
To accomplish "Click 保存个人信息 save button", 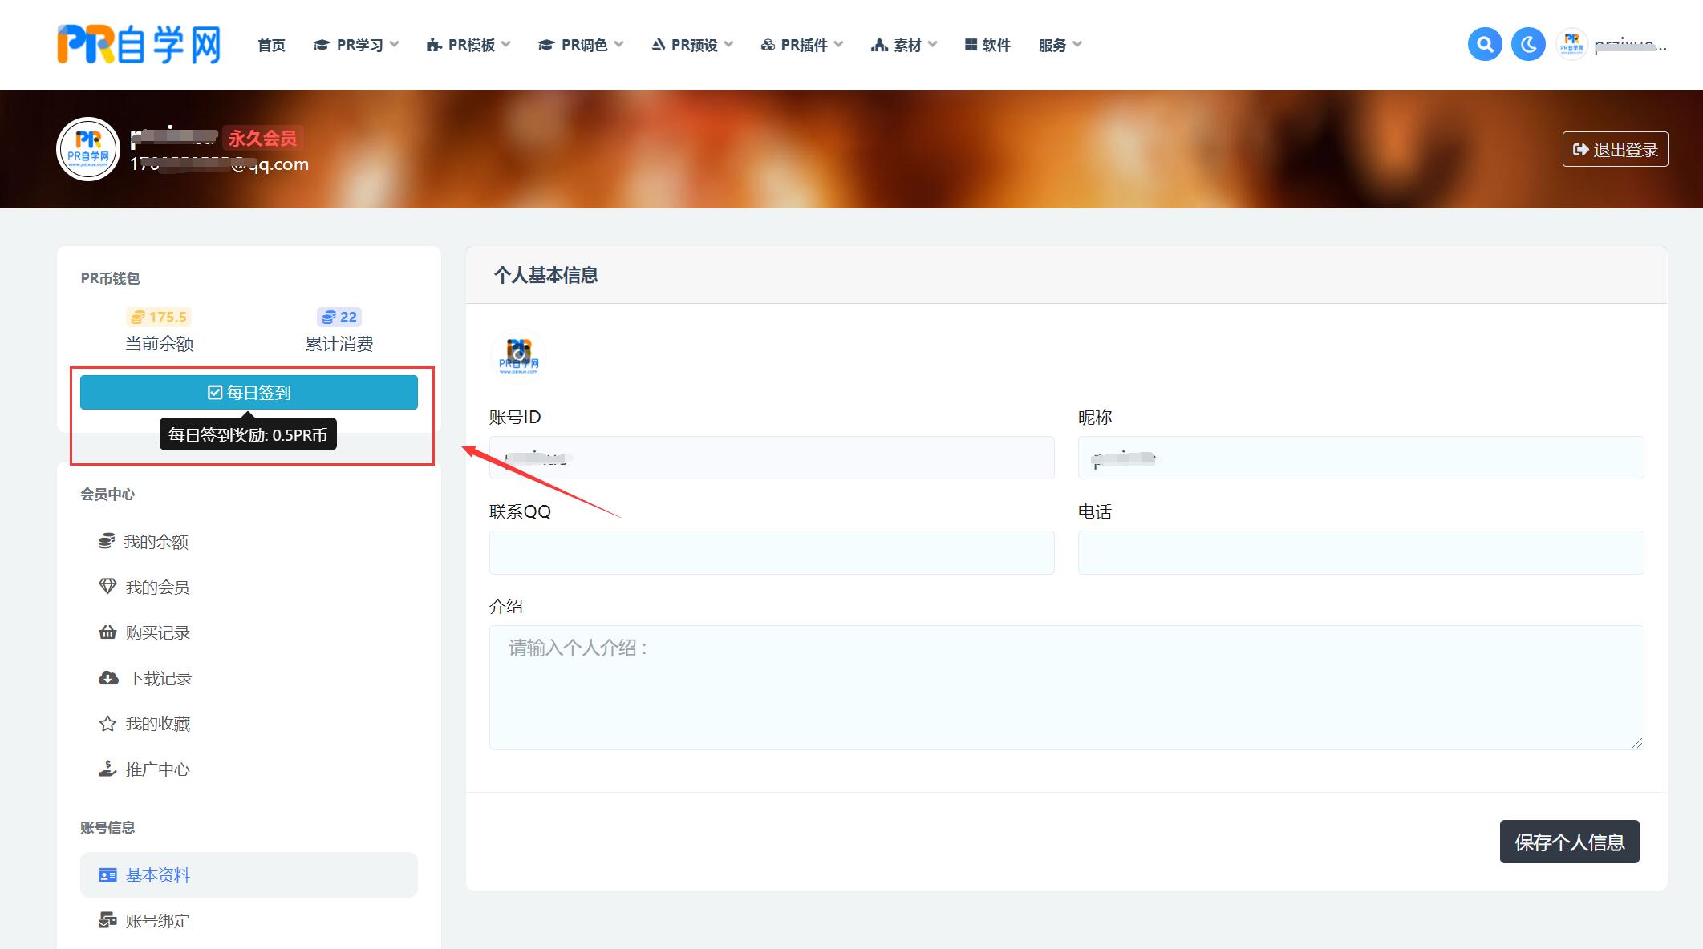I will click(1569, 842).
